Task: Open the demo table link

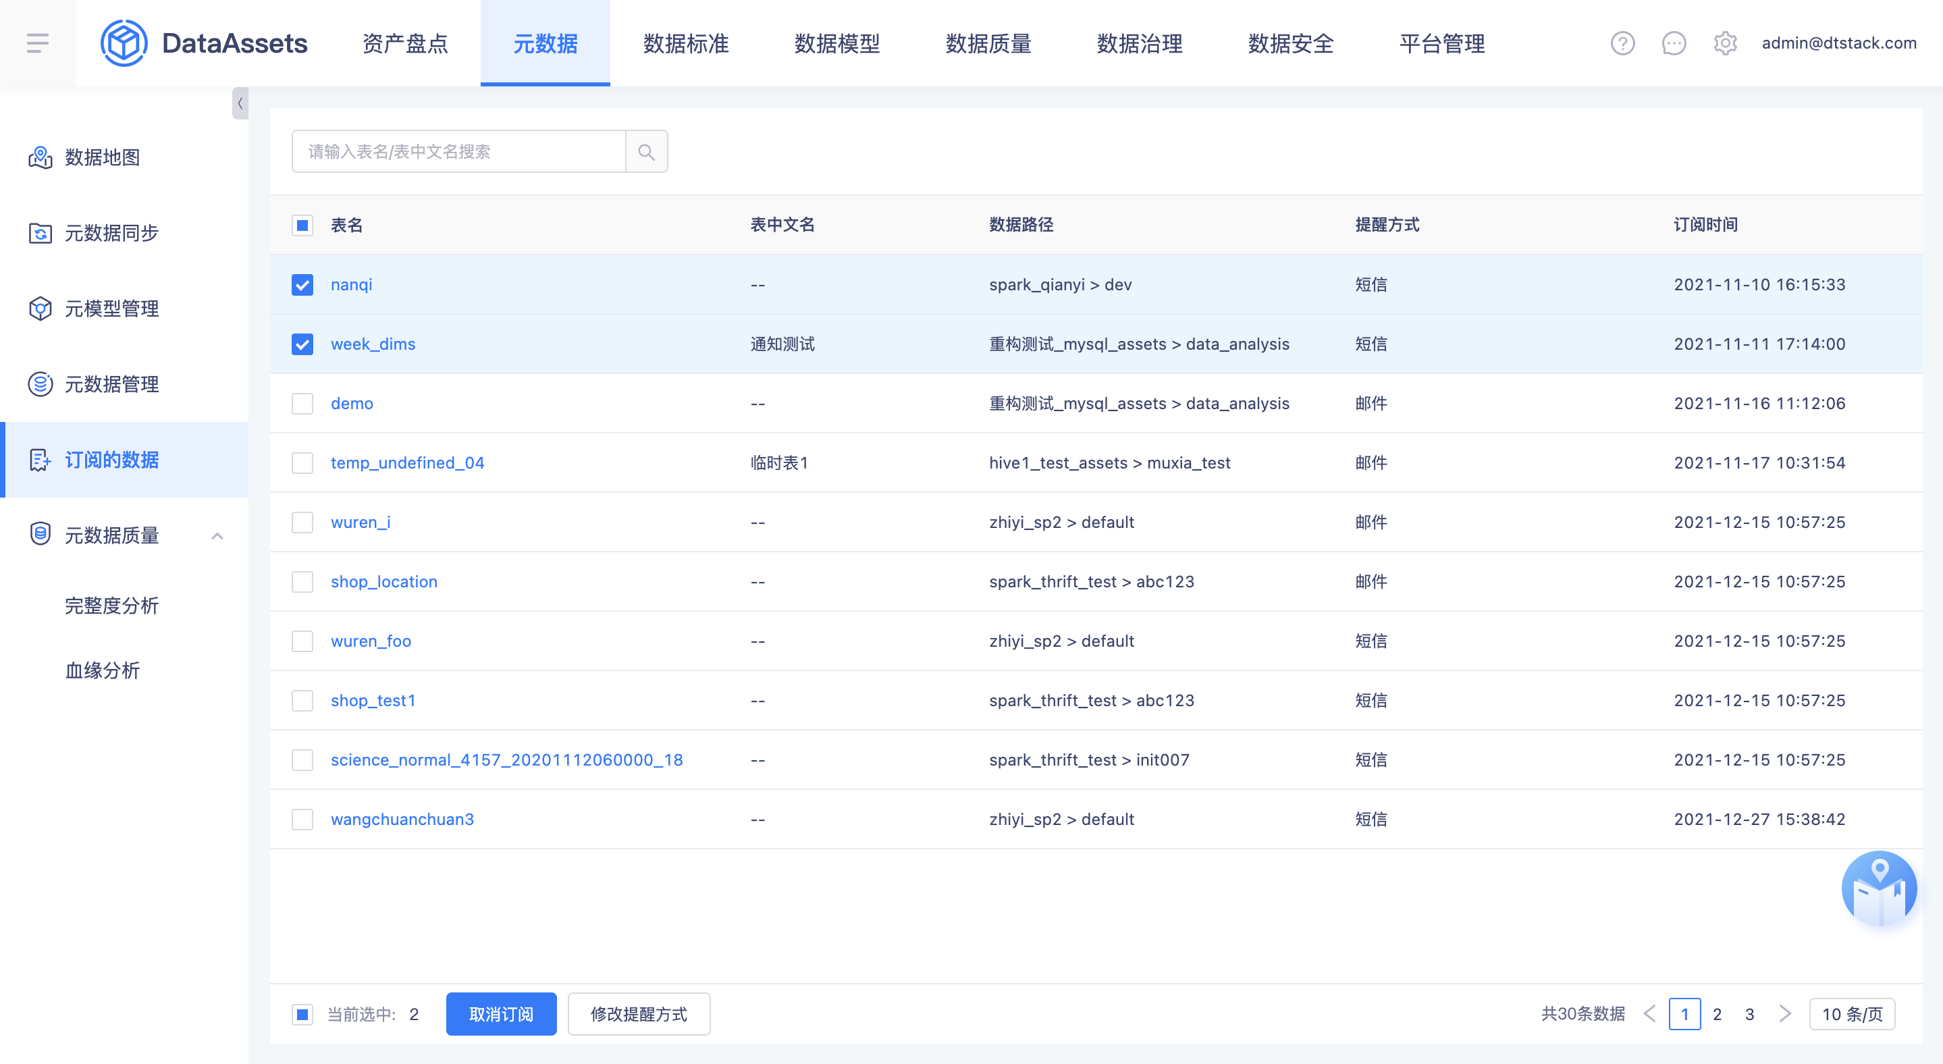Action: coord(352,404)
